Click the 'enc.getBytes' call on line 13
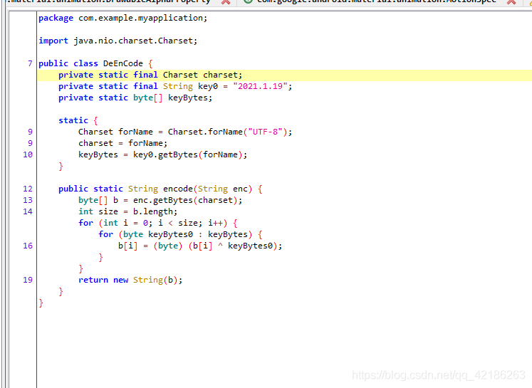The image size is (532, 388). click(x=163, y=200)
